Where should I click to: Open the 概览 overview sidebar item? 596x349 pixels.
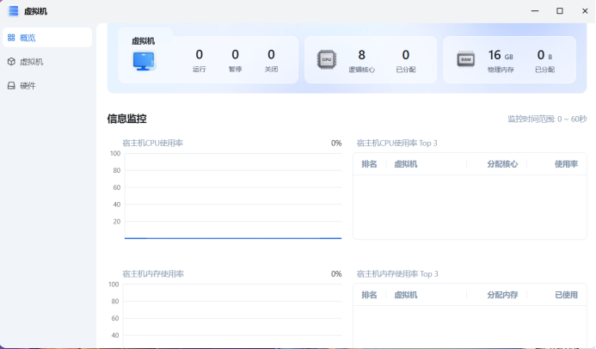(x=47, y=38)
